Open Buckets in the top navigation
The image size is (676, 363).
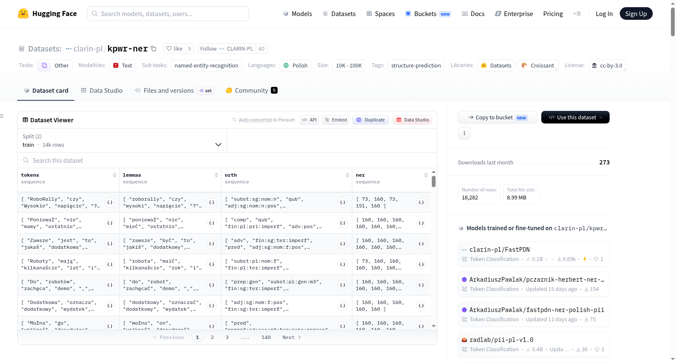428,13
